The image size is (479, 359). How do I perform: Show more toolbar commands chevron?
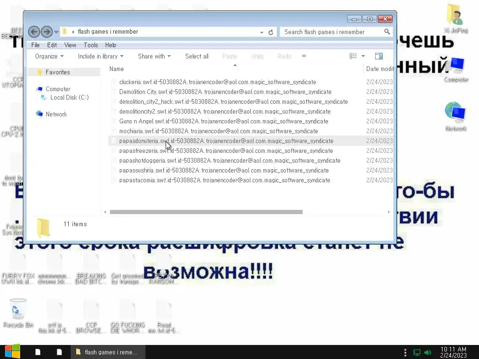point(304,56)
